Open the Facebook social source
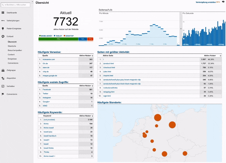The width and height of the screenshot is (226, 163). point(47,90)
